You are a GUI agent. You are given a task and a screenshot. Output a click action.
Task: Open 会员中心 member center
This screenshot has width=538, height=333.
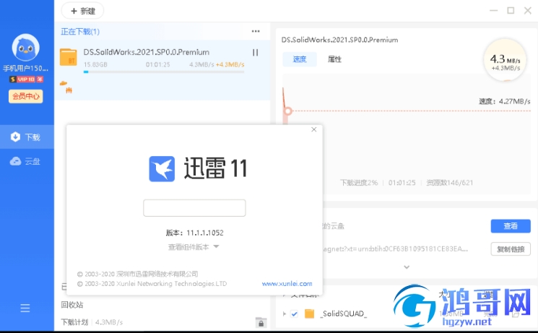26,97
